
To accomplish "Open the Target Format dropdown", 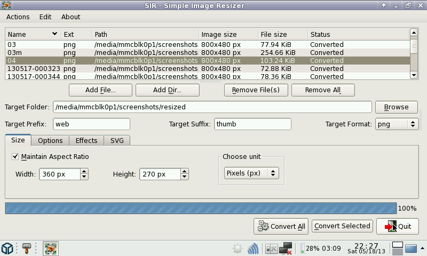I will [397, 124].
